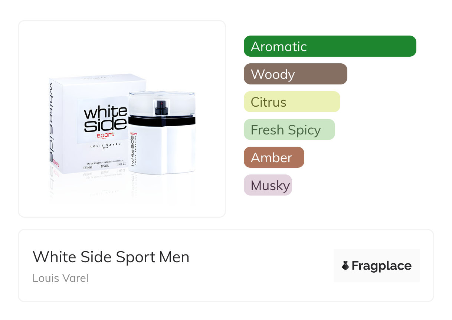Choose the Citrus accord bar
Image resolution: width=452 pixels, height=320 pixels.
[x=292, y=102]
